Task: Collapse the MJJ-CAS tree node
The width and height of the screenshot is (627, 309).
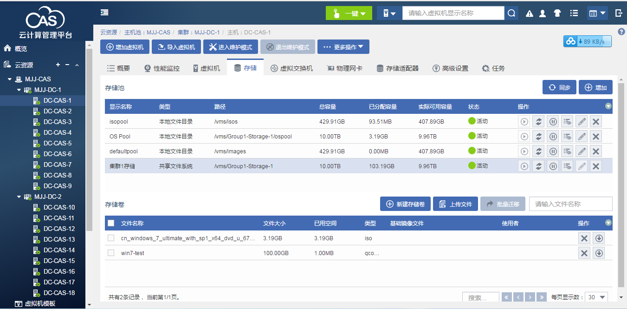Action: [x=10, y=79]
